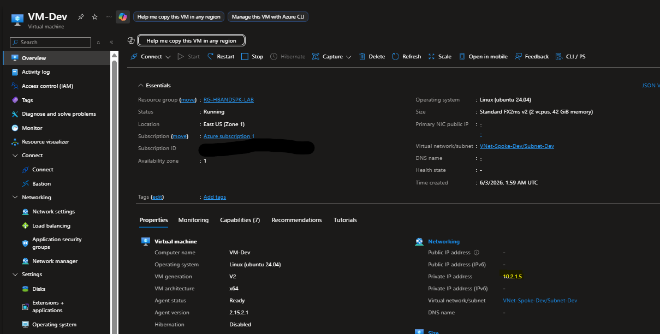The height and width of the screenshot is (334, 660).
Task: Click the sort arrows beside the search box
Action: click(x=99, y=43)
